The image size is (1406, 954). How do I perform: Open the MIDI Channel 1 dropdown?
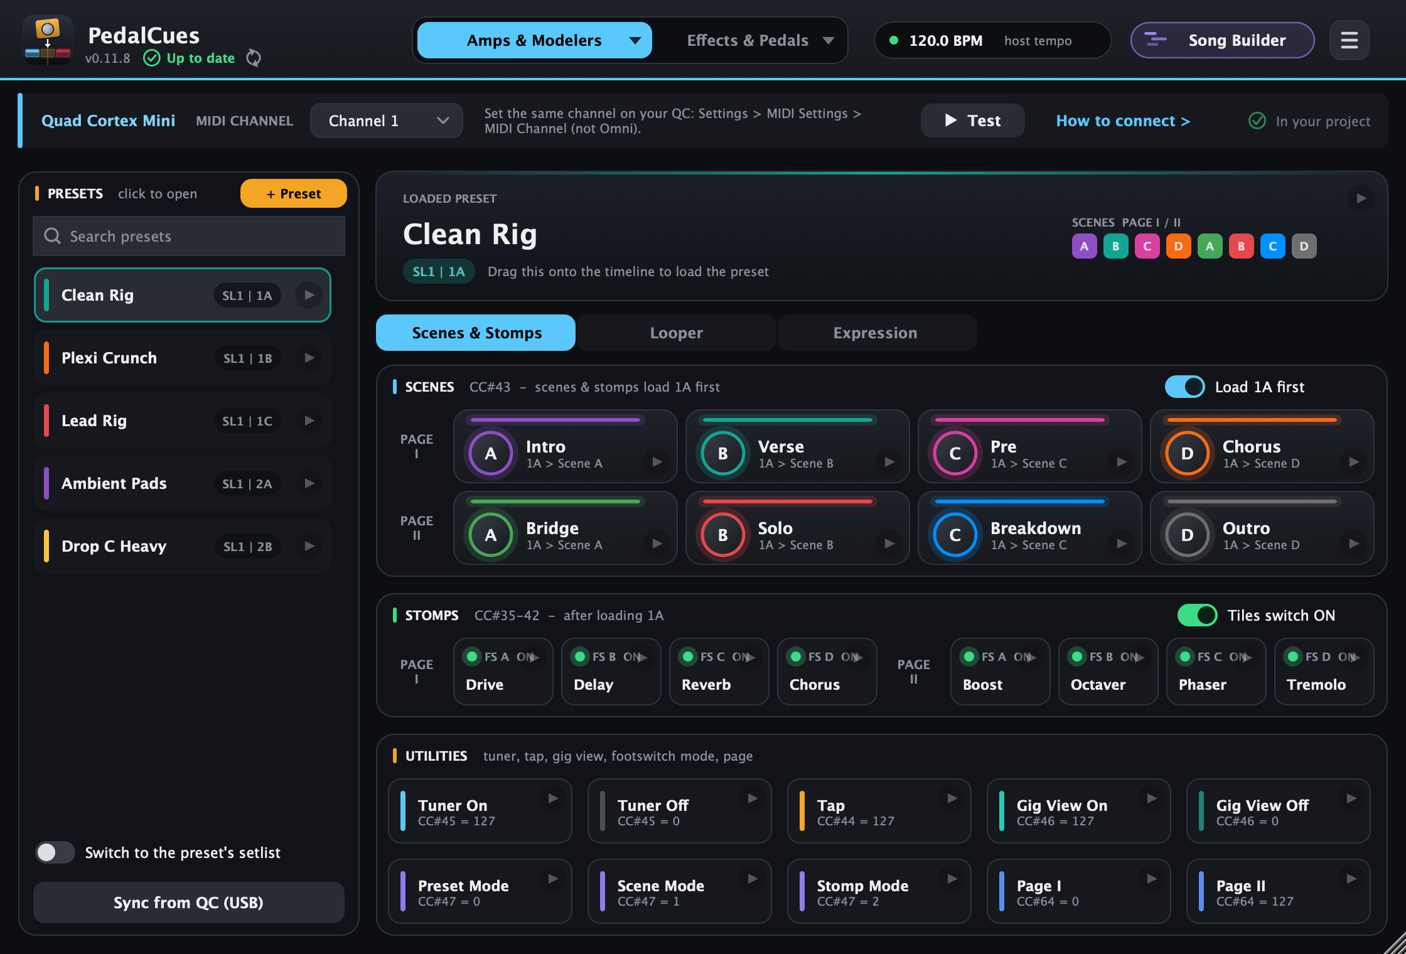click(x=387, y=121)
